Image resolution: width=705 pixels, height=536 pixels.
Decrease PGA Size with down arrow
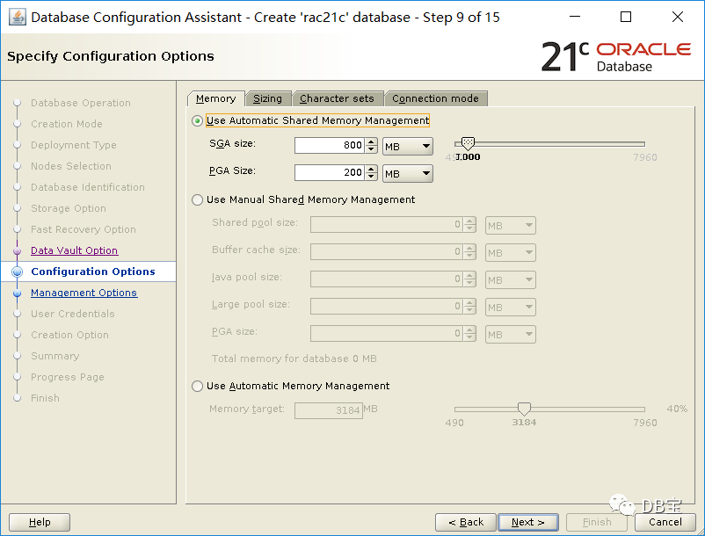[371, 177]
